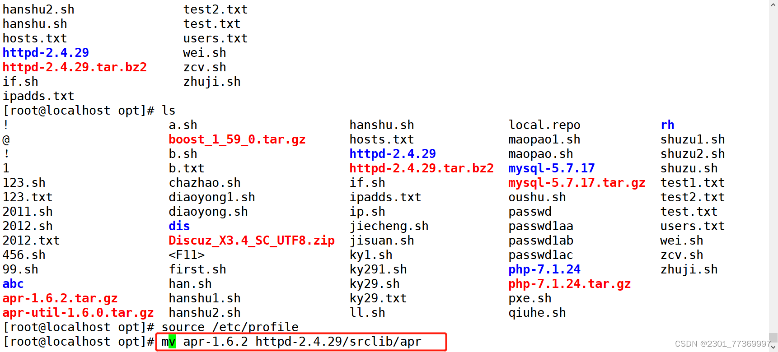Screen dimensions: 778x352
Task: Click the 456.sh file name
Action: [x=24, y=255]
